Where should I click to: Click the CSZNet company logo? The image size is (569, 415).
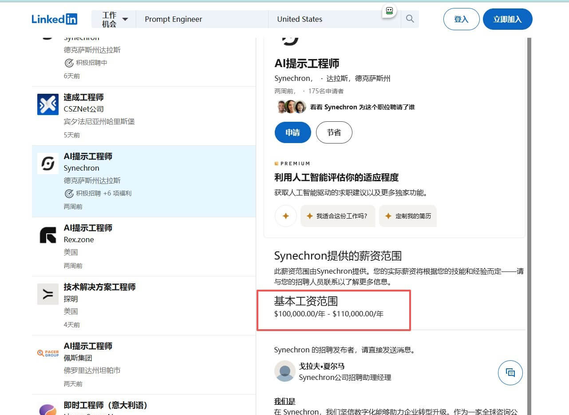48,104
